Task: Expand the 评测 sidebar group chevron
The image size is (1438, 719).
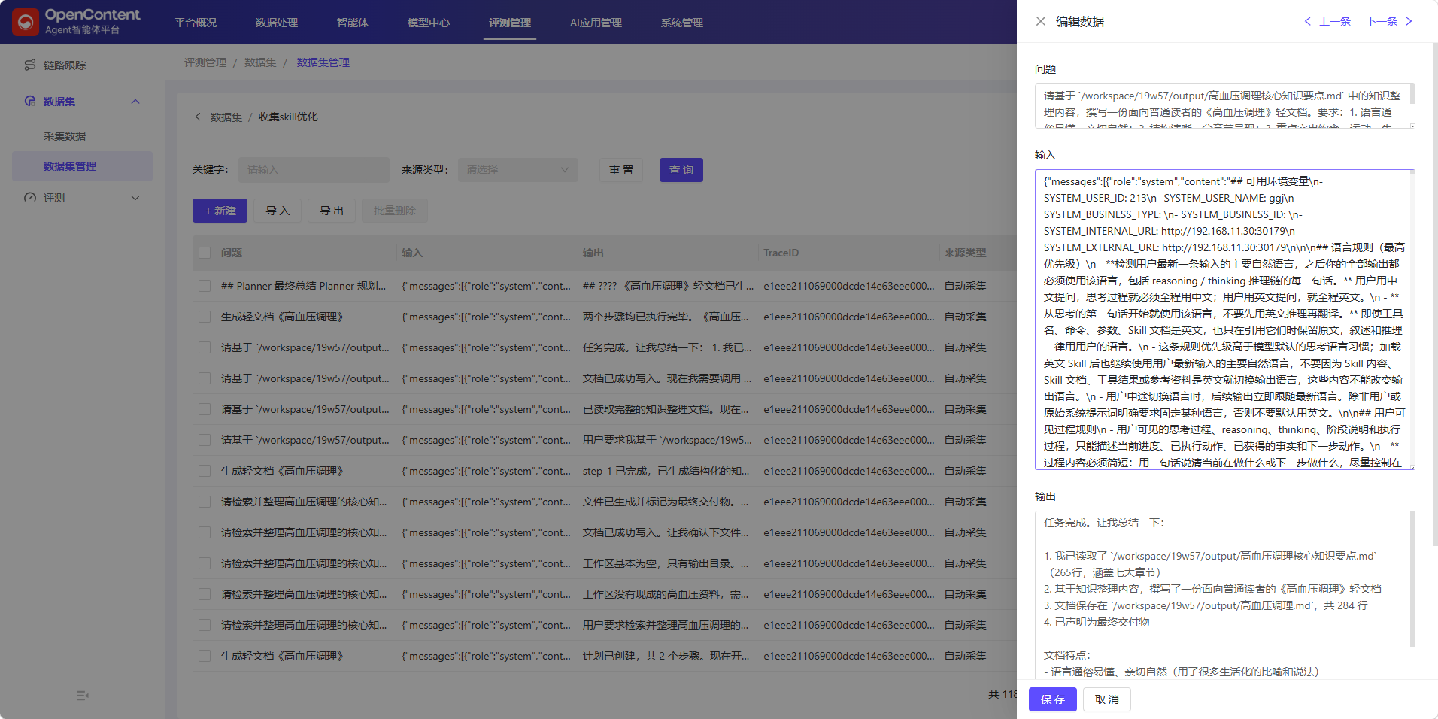Action: click(135, 198)
